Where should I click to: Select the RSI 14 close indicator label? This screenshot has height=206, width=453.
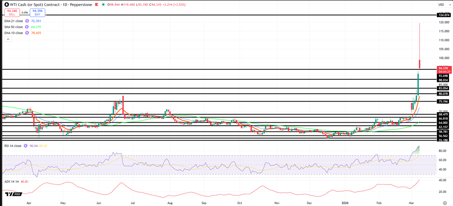pyautogui.click(x=13, y=146)
